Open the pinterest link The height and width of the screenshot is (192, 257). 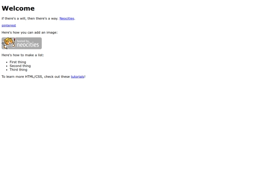coord(9,26)
